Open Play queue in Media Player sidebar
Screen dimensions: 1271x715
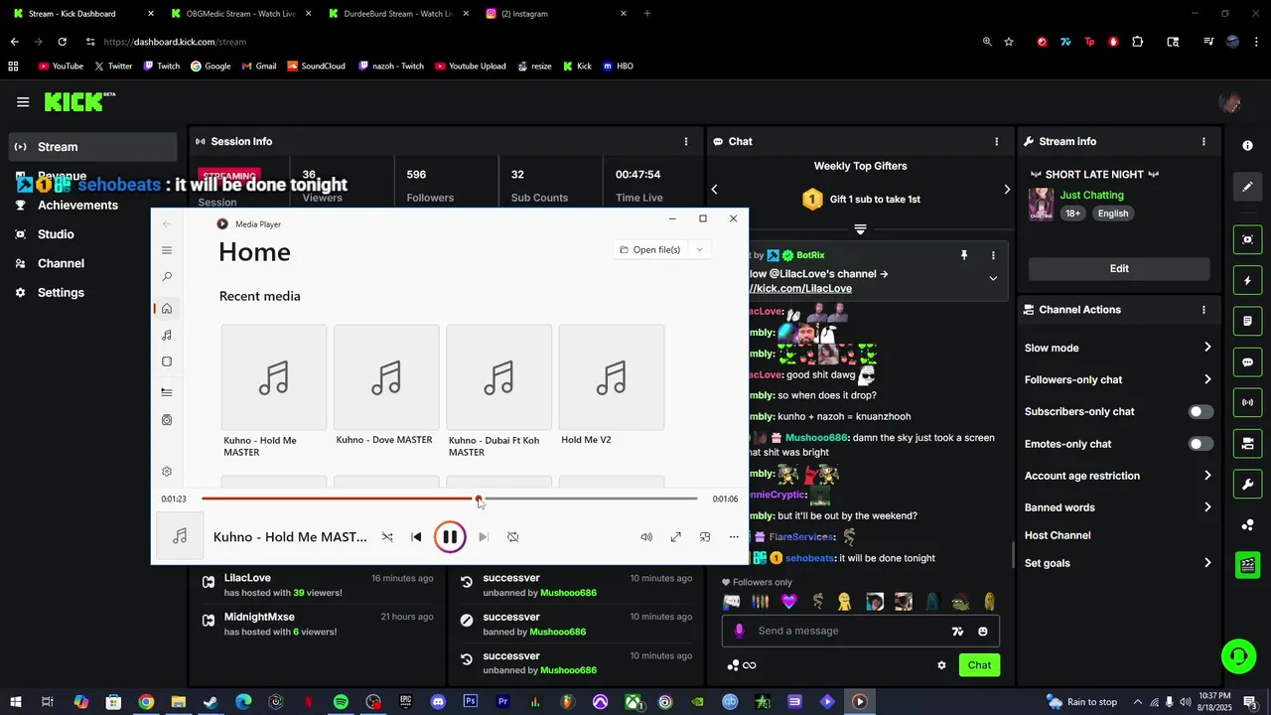point(167,392)
